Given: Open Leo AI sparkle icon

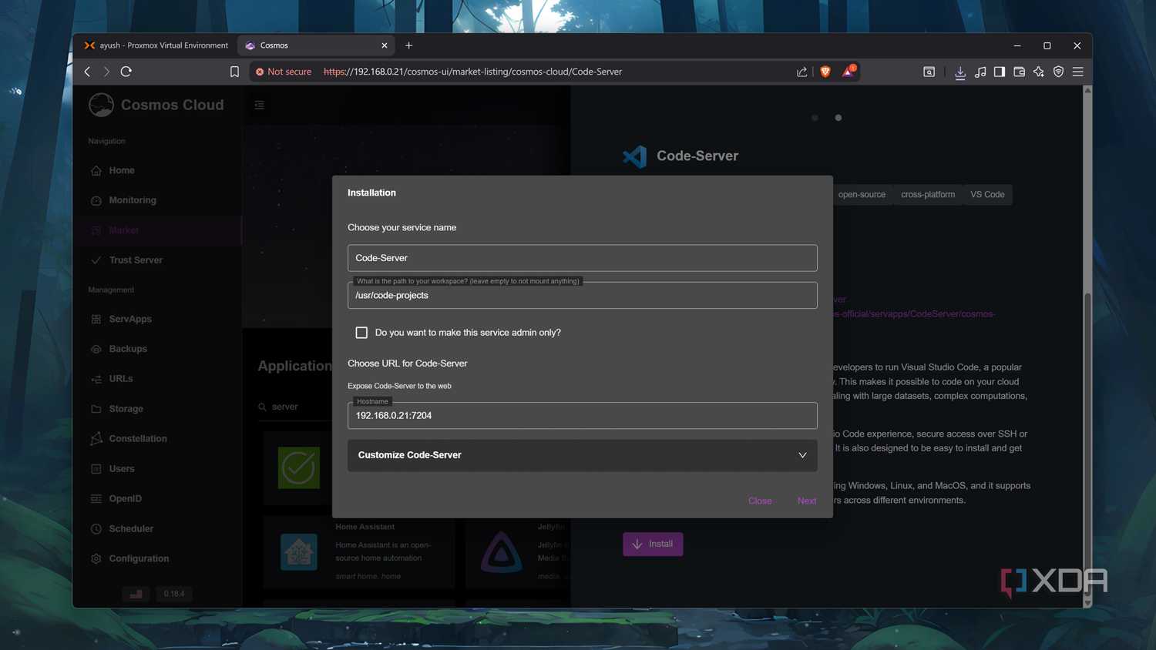Looking at the screenshot, I should 1039,72.
